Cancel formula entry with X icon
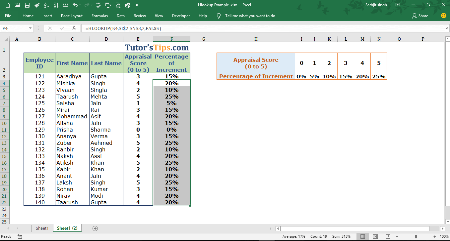 [x=50, y=28]
